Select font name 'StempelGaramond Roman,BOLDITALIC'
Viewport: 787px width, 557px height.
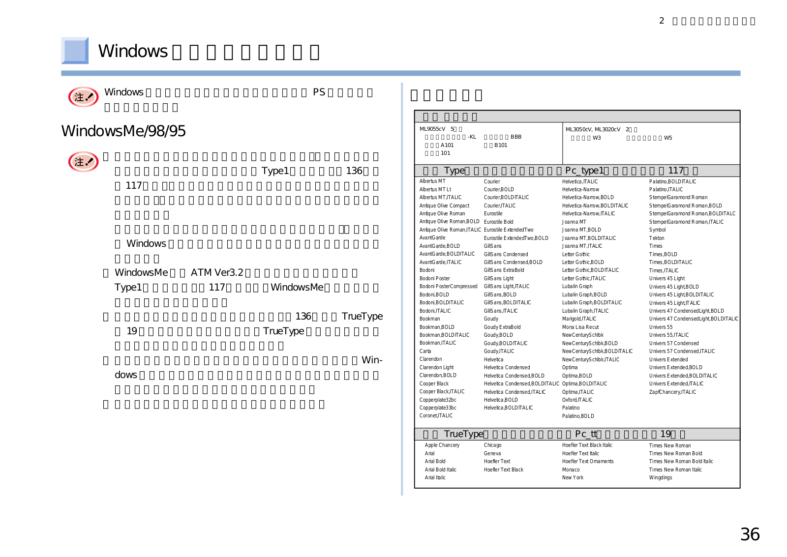(x=693, y=214)
